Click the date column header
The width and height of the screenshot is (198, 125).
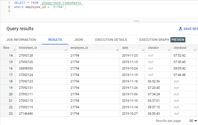(125, 48)
